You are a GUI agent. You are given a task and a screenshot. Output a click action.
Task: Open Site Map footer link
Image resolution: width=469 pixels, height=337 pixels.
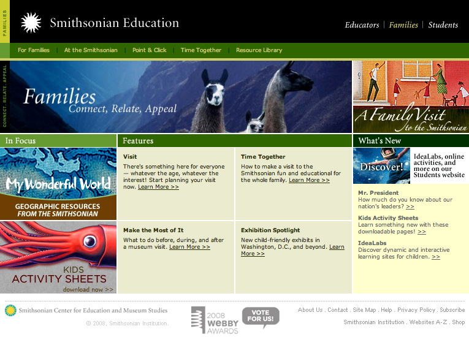(364, 310)
